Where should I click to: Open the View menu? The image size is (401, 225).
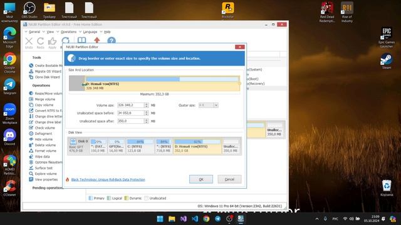tap(50, 32)
